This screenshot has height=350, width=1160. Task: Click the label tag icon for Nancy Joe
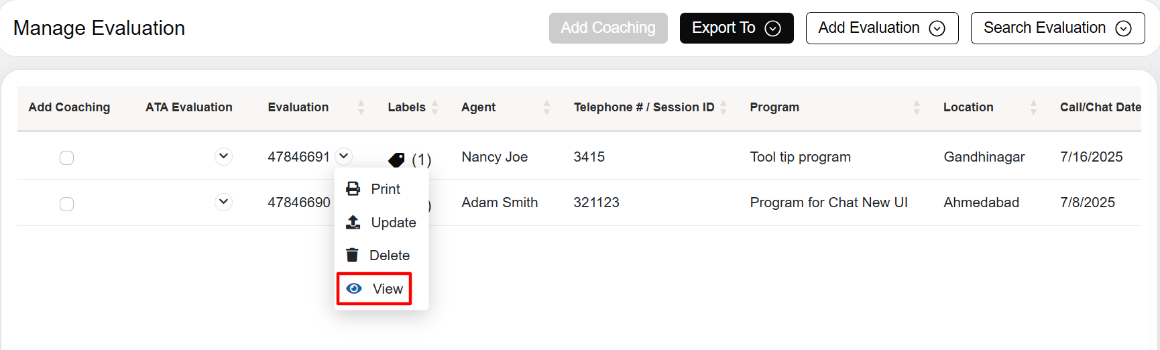(396, 160)
